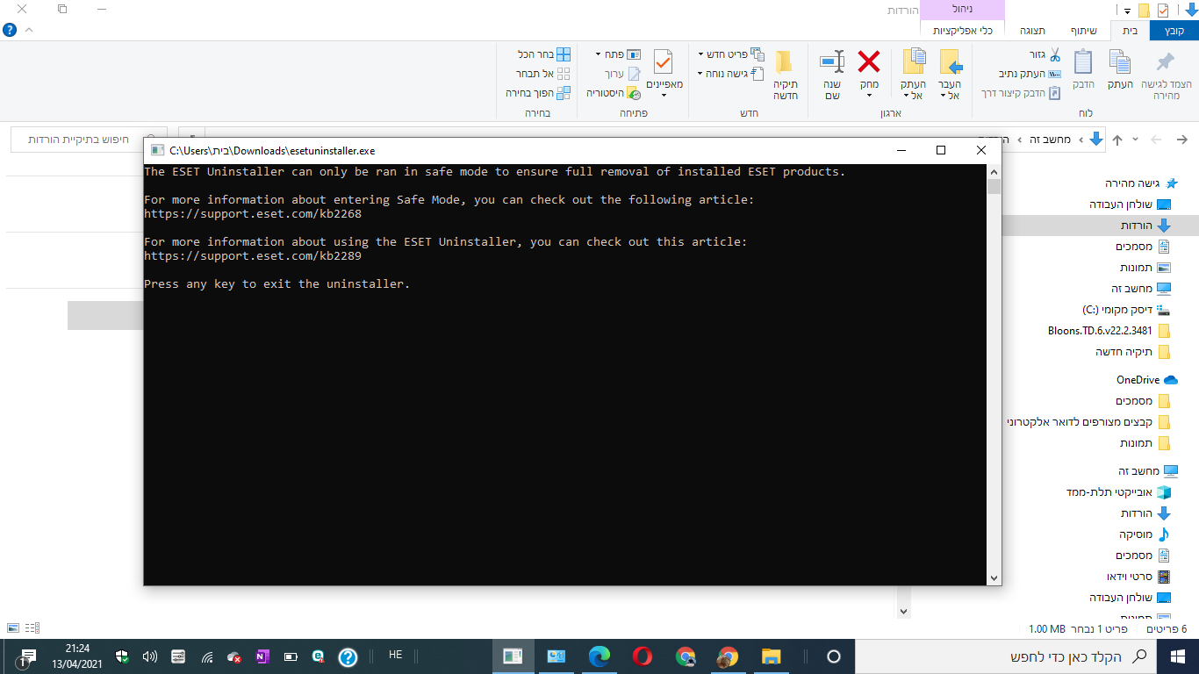This screenshot has height=674, width=1199.
Task: Click the details view icon in status bar
Action: pyautogui.click(x=32, y=628)
